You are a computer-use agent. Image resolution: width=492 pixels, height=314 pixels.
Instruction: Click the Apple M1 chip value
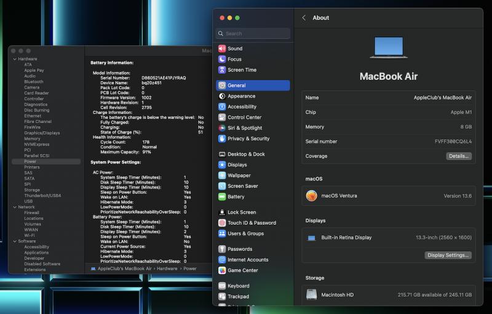point(461,113)
